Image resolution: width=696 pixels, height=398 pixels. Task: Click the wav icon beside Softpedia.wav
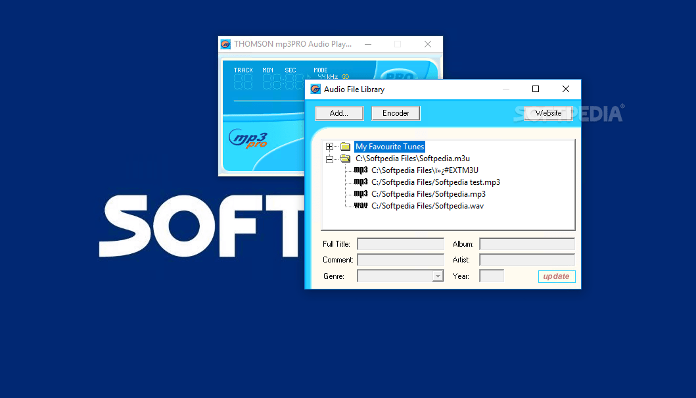360,205
